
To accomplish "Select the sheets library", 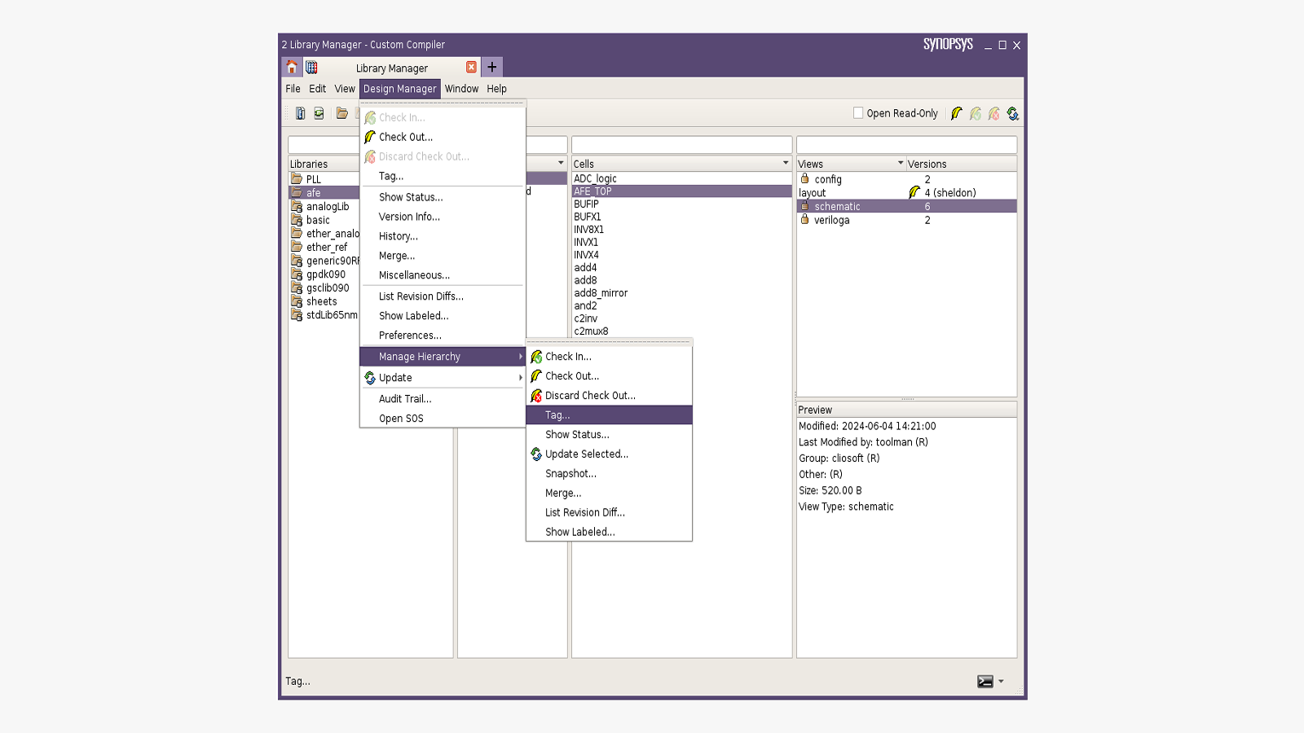I will coord(324,301).
